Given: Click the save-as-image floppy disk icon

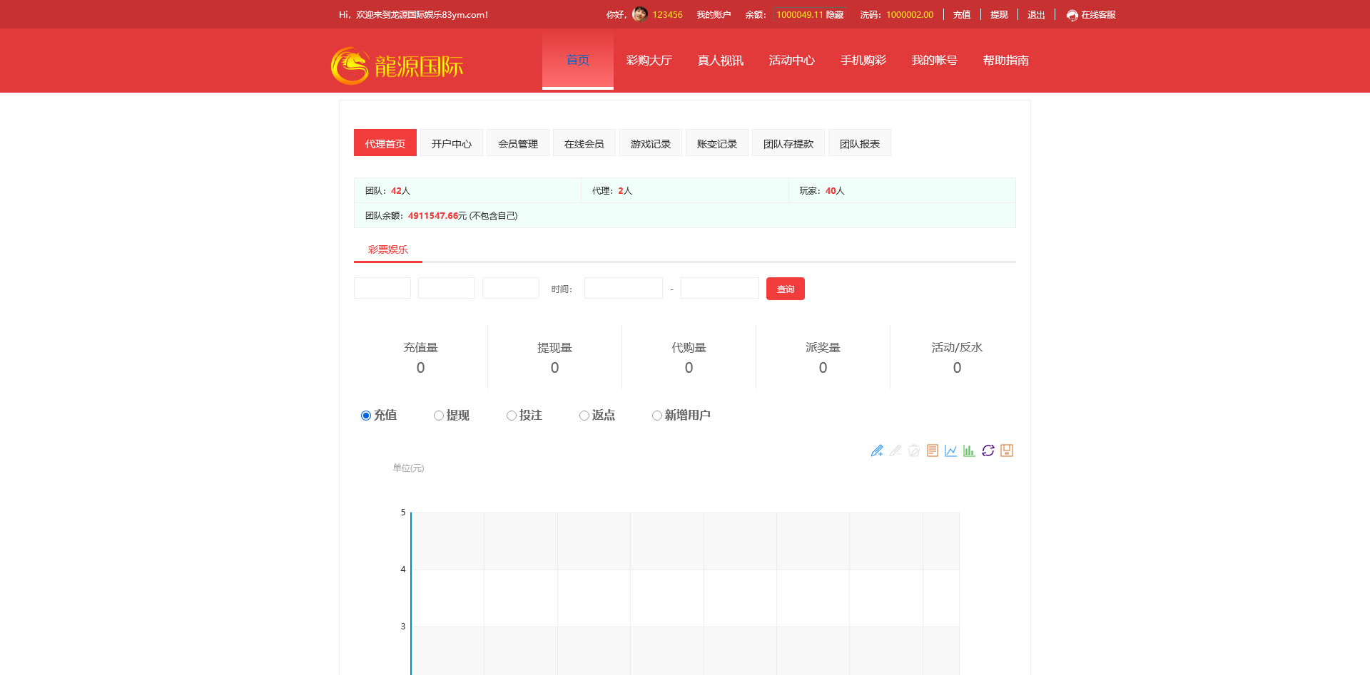Looking at the screenshot, I should [x=1007, y=450].
